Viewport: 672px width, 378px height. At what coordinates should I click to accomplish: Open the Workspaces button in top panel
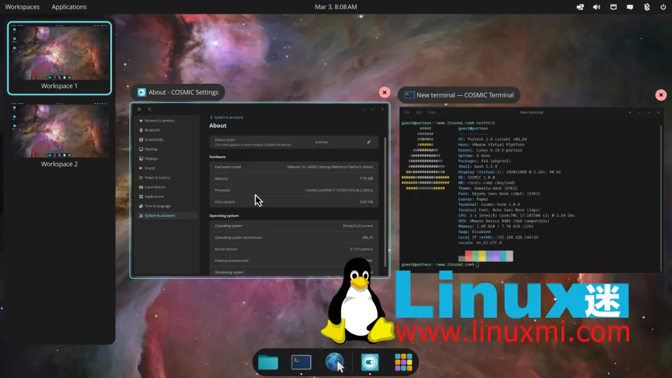pyautogui.click(x=22, y=7)
